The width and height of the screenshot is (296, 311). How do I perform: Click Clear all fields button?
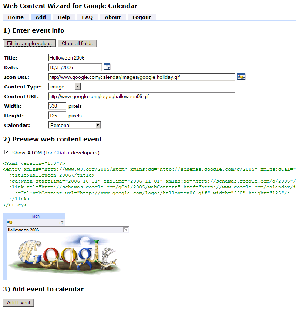click(x=77, y=43)
